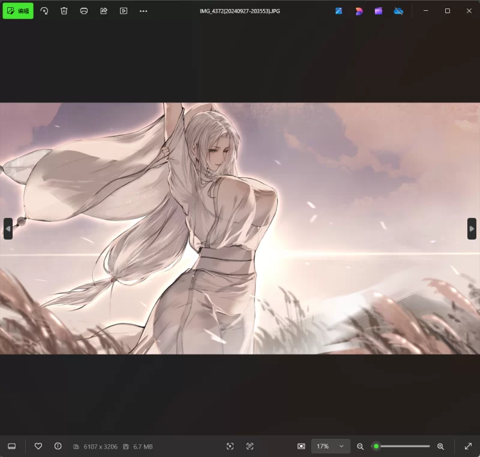
Task: Go to the previous image with left arrow
Action: (x=8, y=229)
